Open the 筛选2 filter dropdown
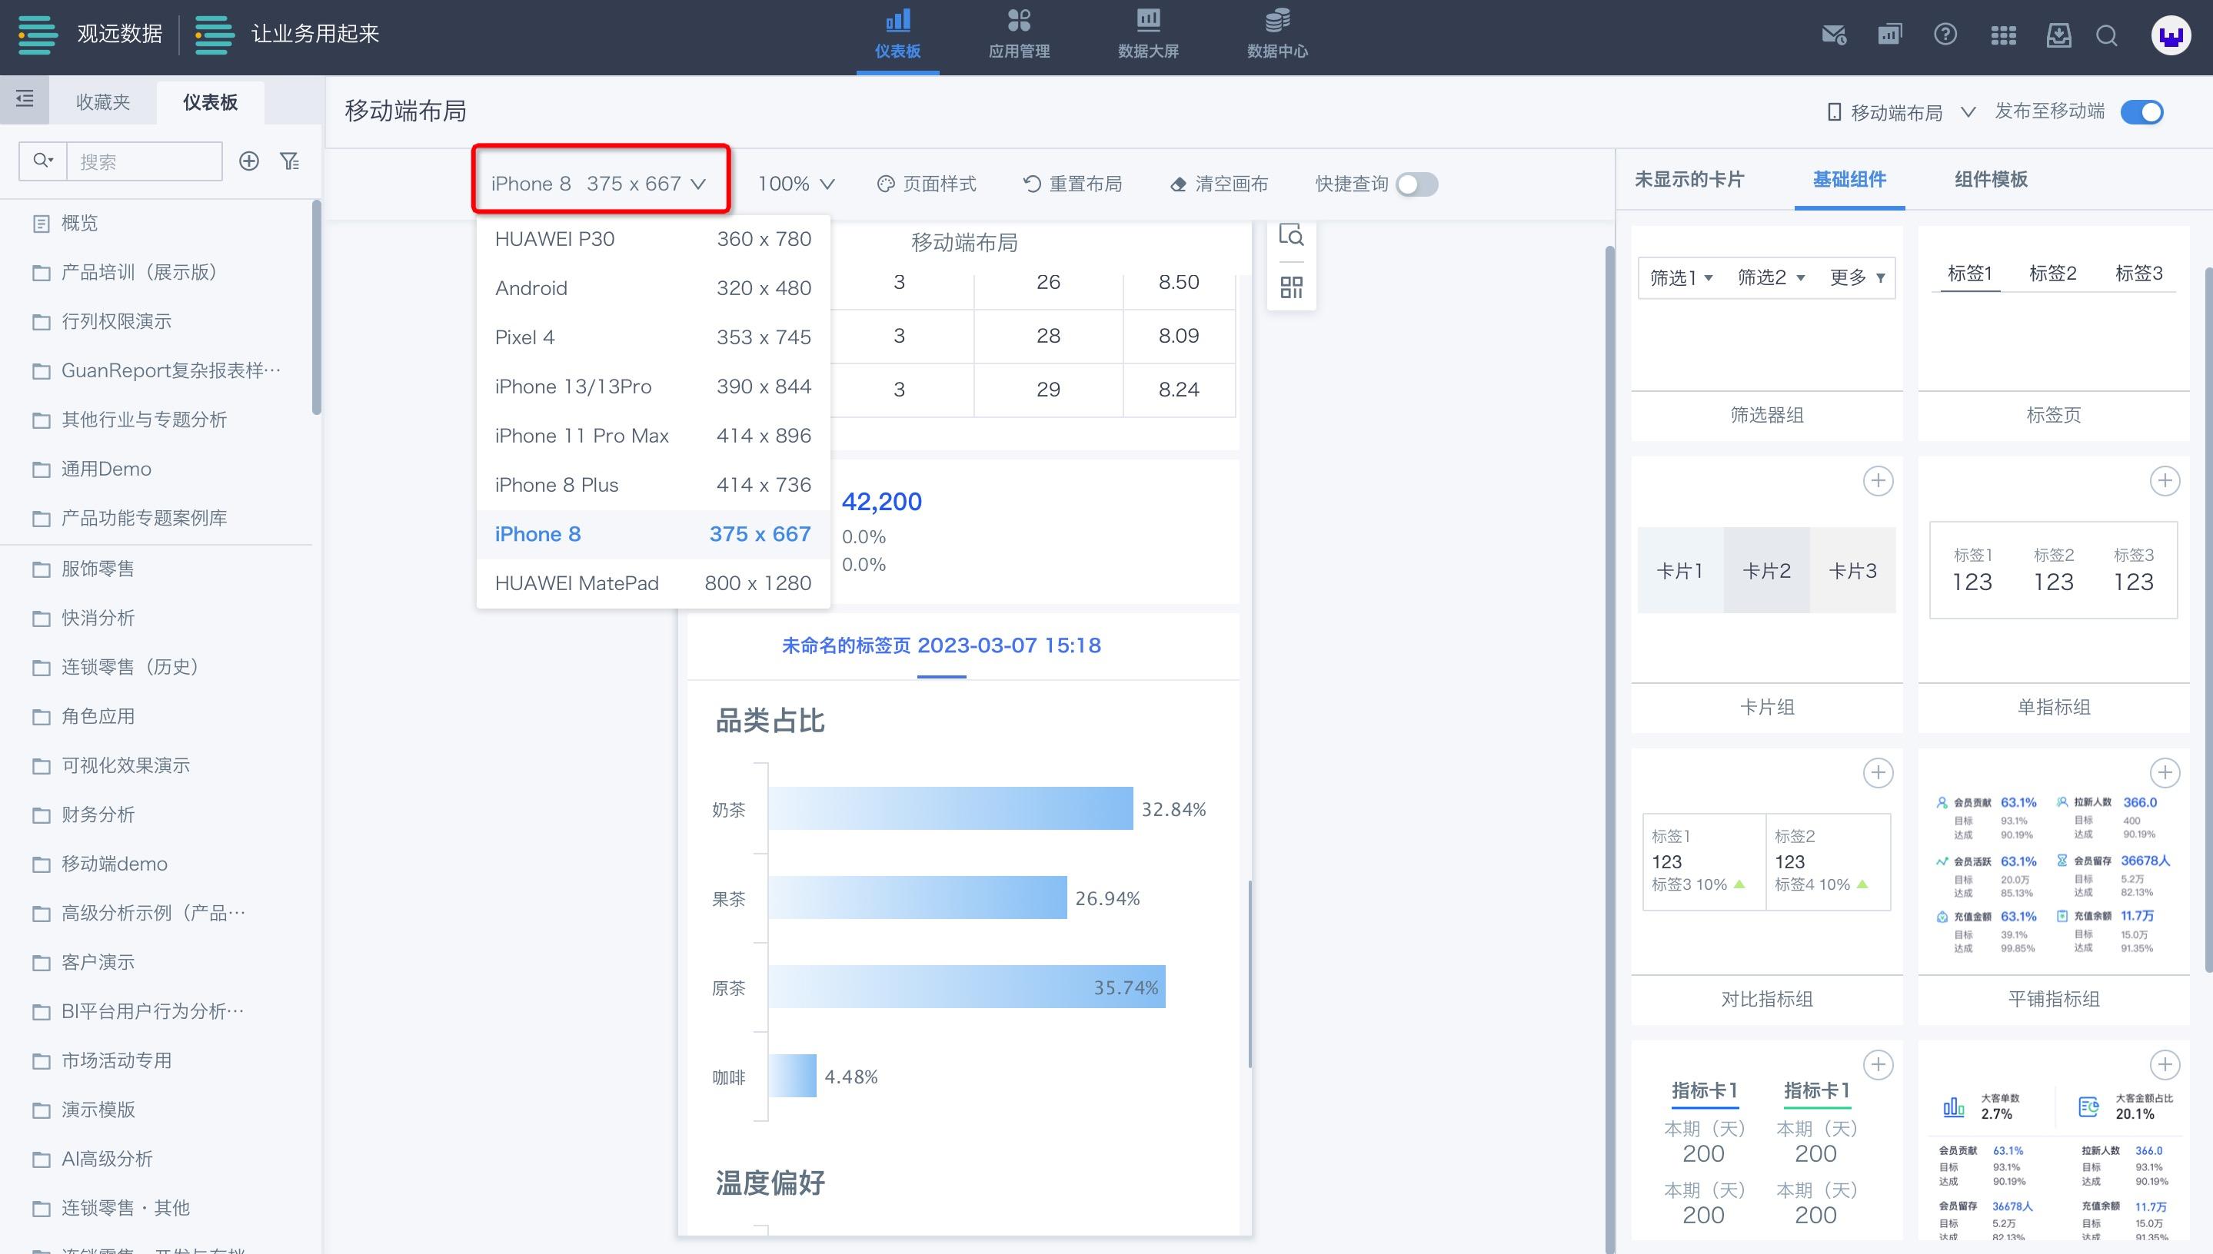 (x=1771, y=277)
